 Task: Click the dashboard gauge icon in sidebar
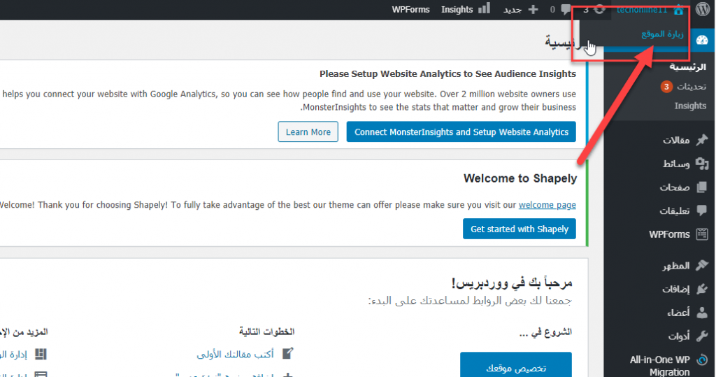(x=702, y=40)
